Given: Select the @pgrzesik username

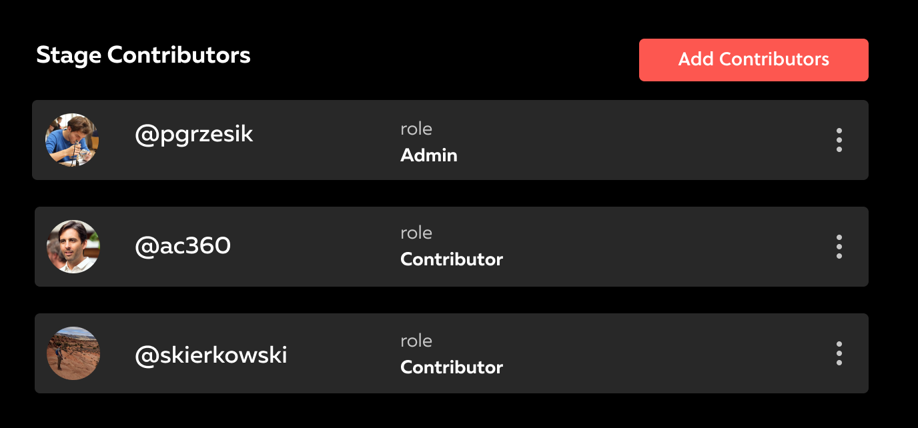Looking at the screenshot, I should click(x=193, y=135).
